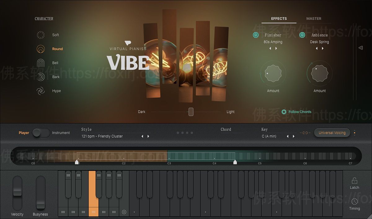
Task: Pick the Hype character icon
Action: point(41,91)
